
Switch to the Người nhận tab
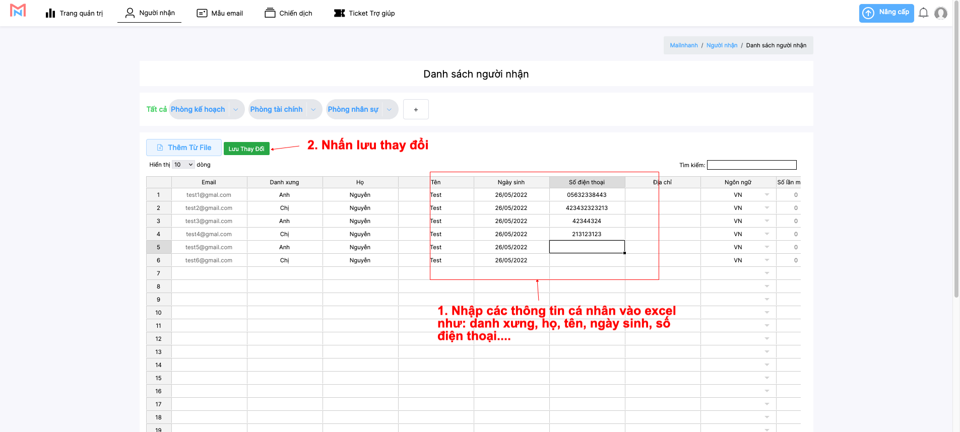(x=150, y=13)
